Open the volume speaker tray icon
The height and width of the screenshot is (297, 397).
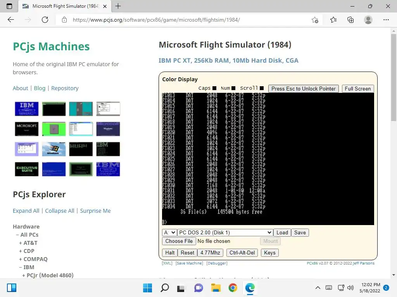pyautogui.click(x=350, y=288)
